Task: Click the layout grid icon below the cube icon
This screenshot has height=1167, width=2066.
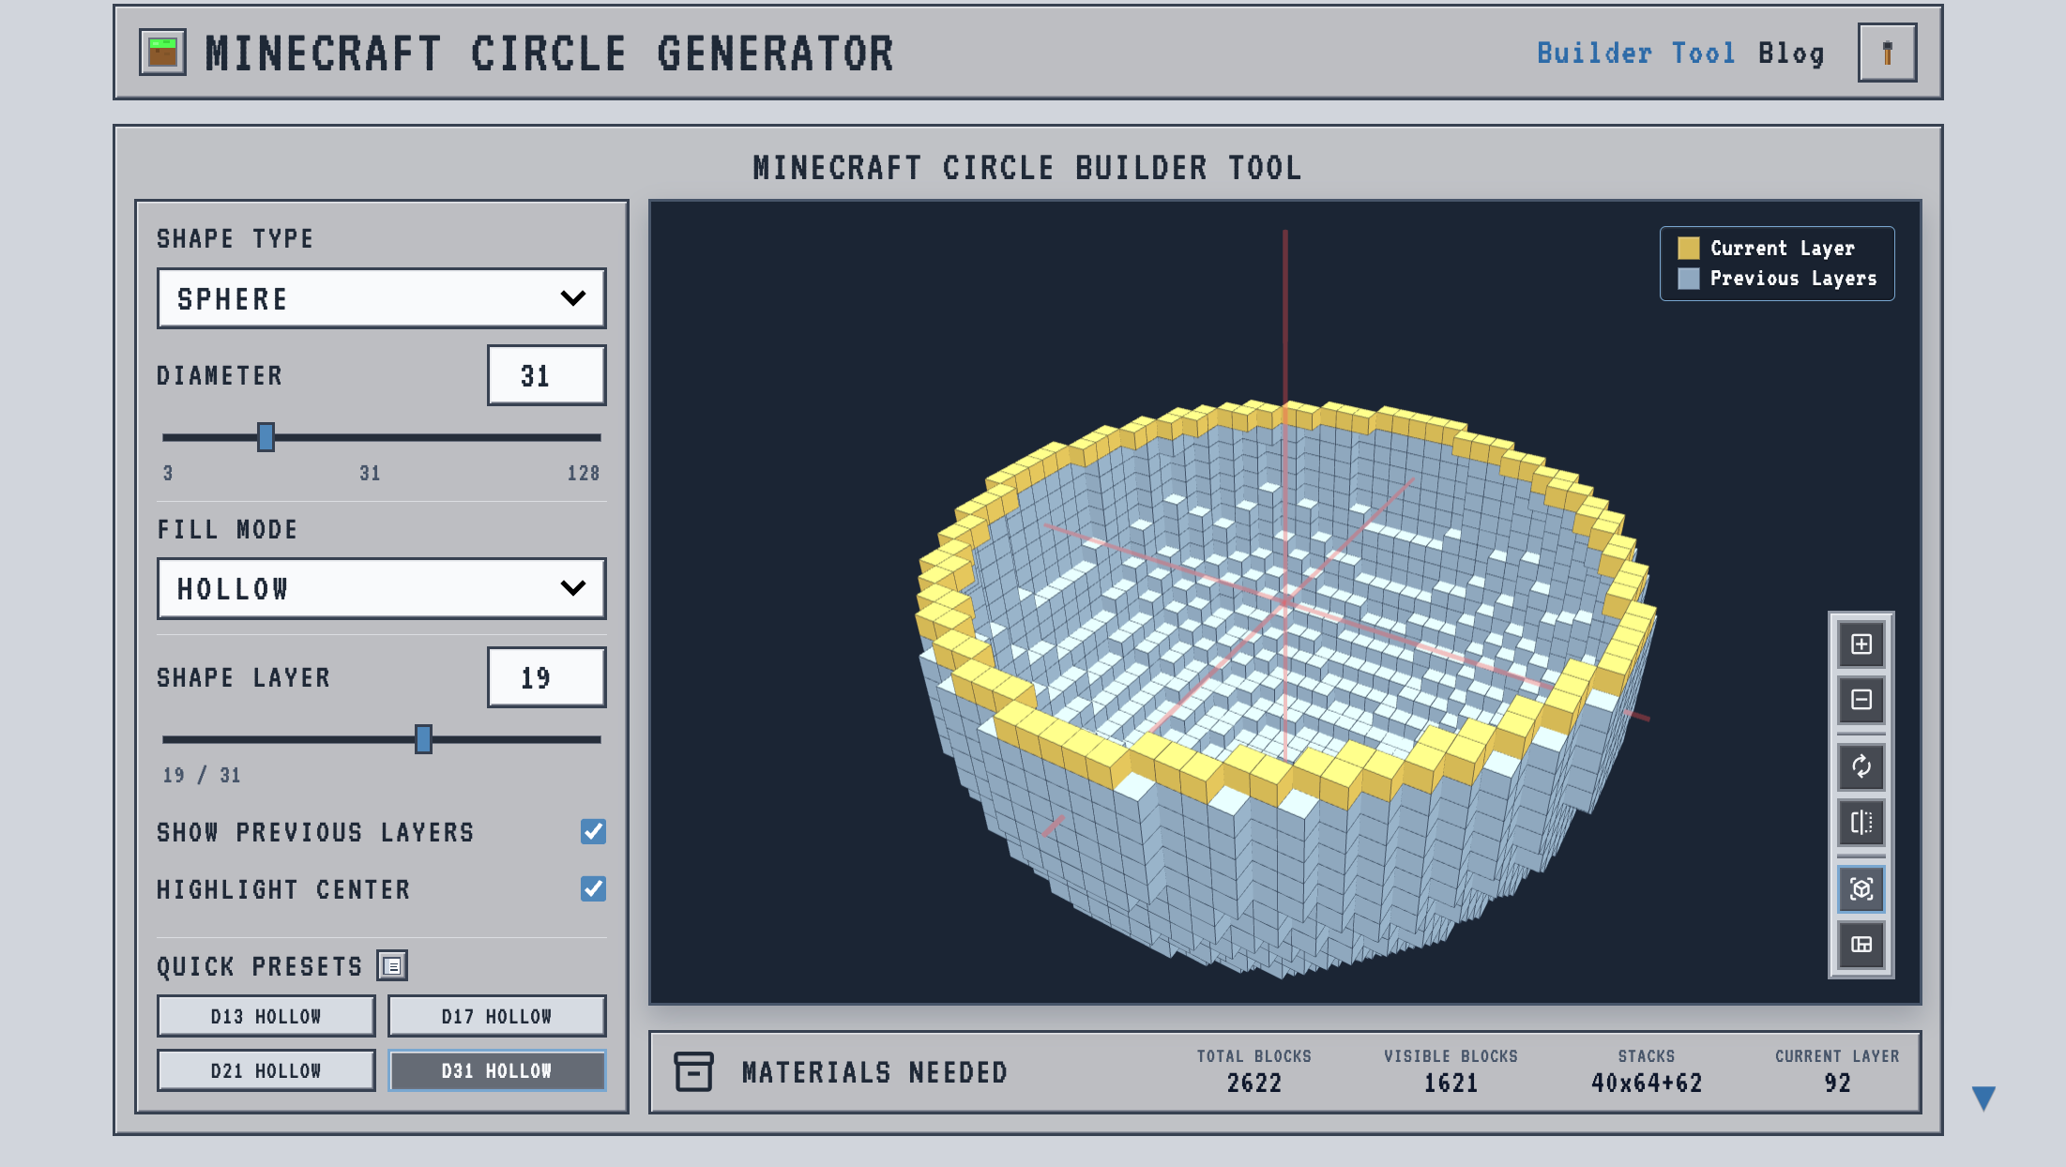Action: (1861, 946)
